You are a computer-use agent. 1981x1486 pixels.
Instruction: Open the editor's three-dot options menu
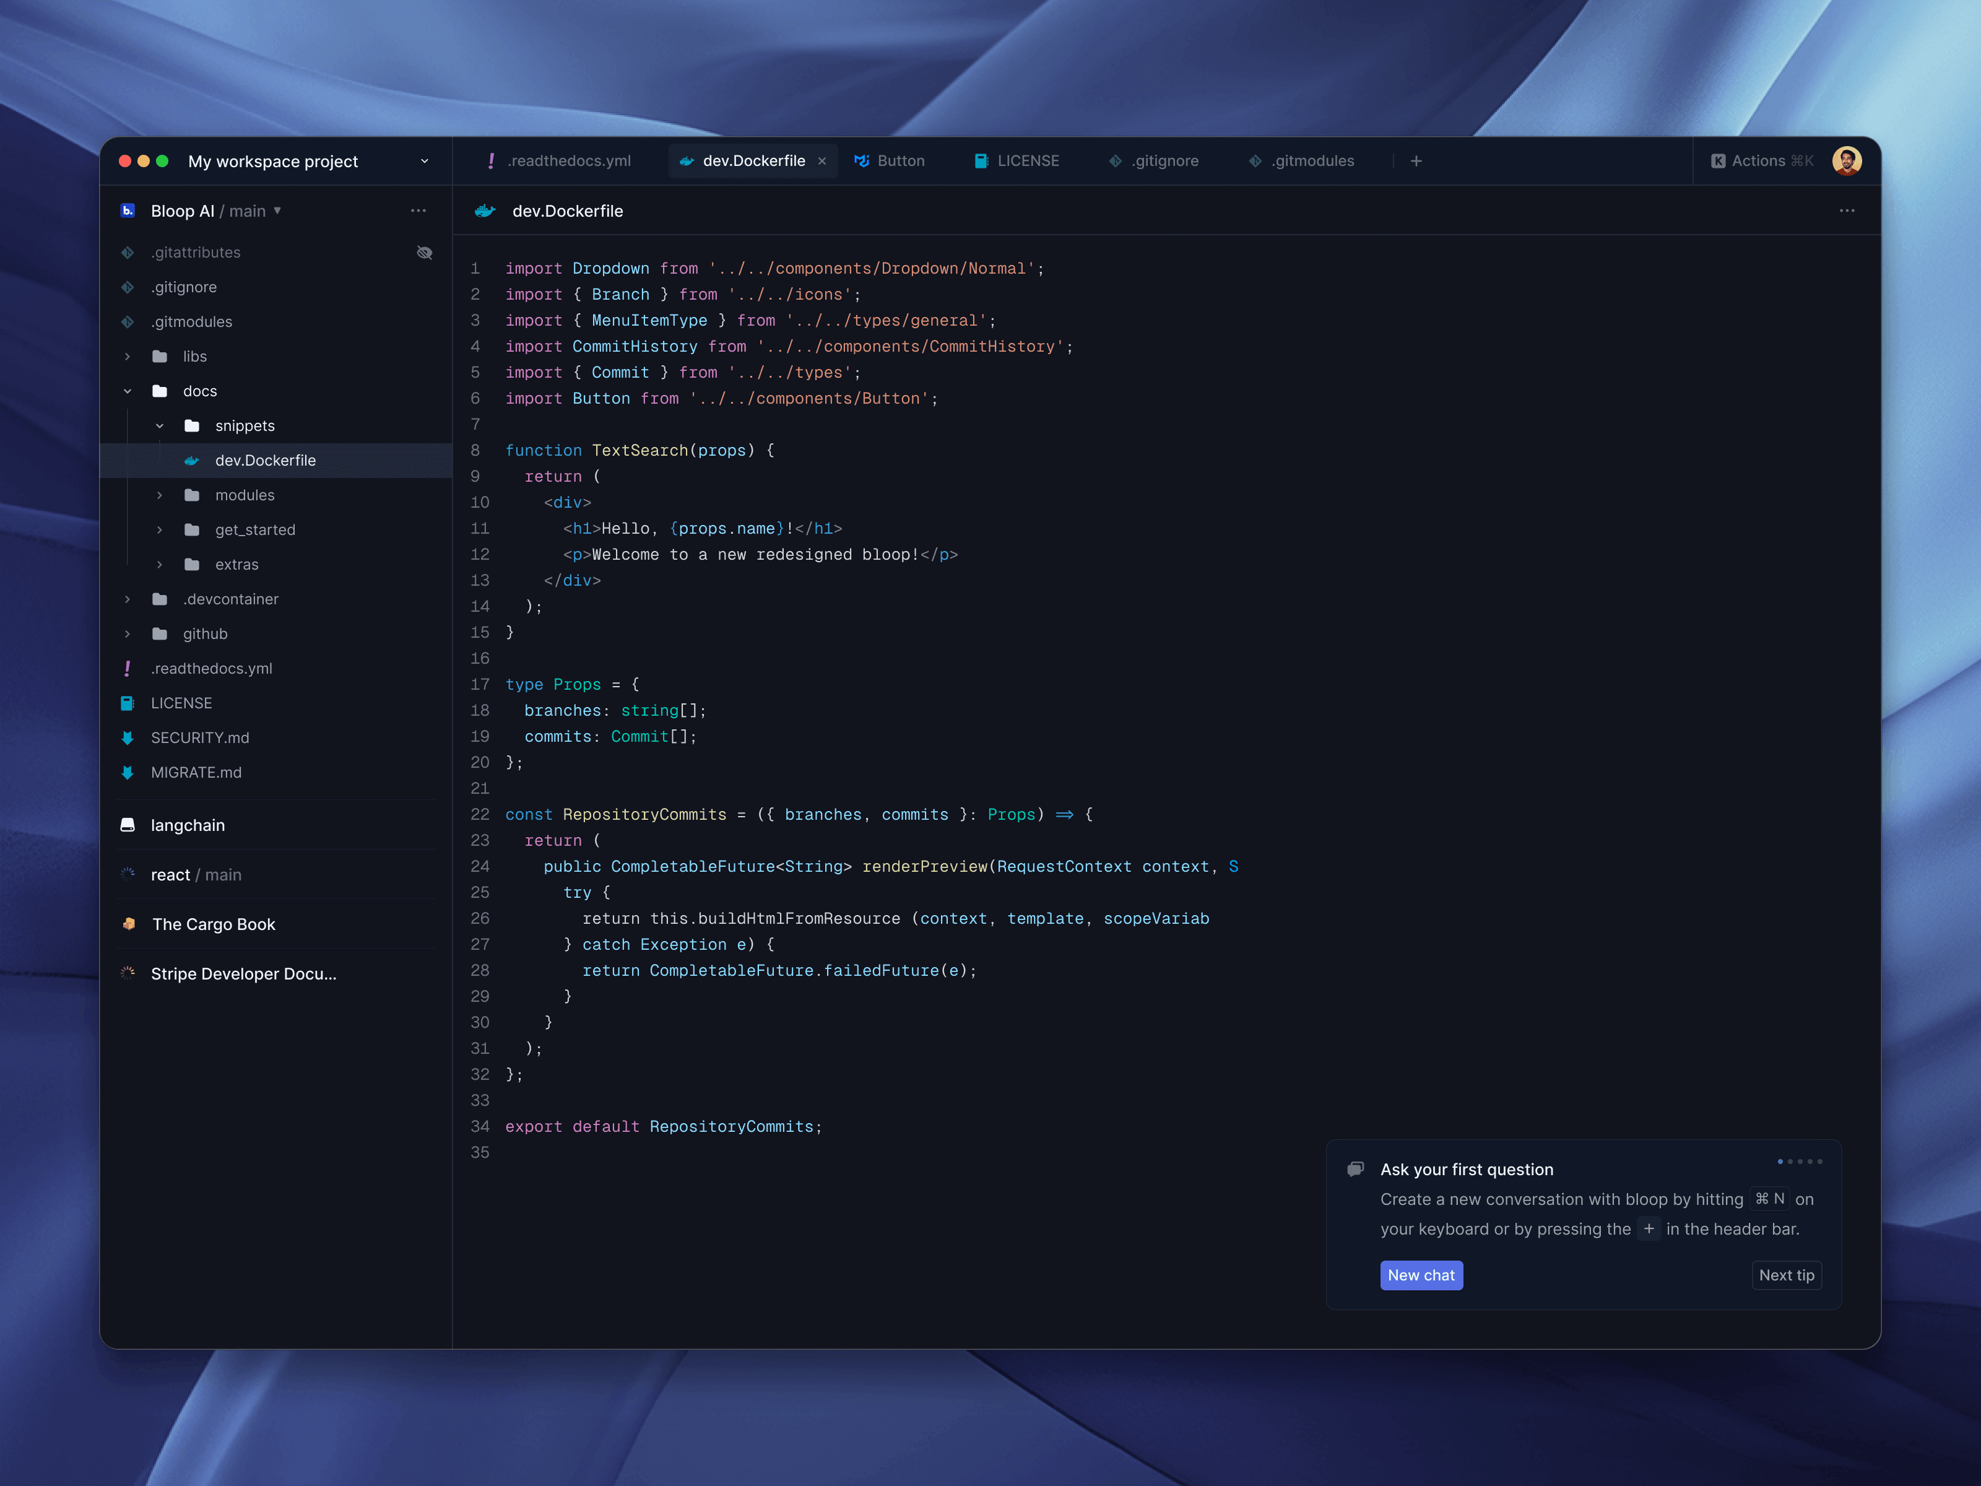tap(1847, 211)
